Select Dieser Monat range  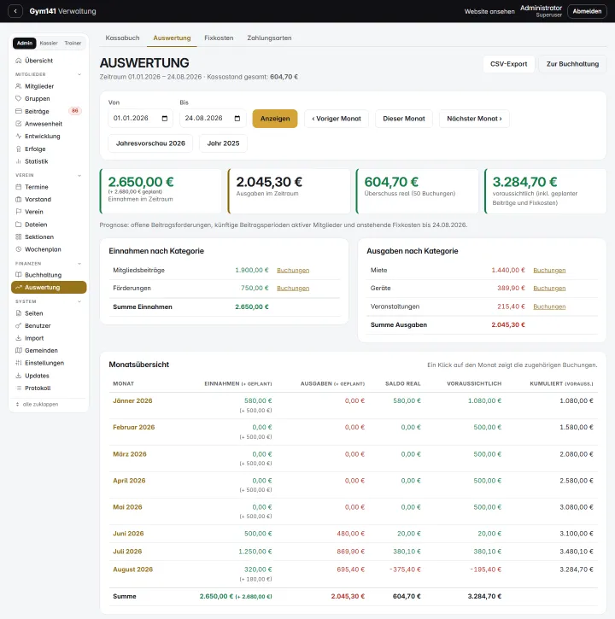tap(404, 119)
